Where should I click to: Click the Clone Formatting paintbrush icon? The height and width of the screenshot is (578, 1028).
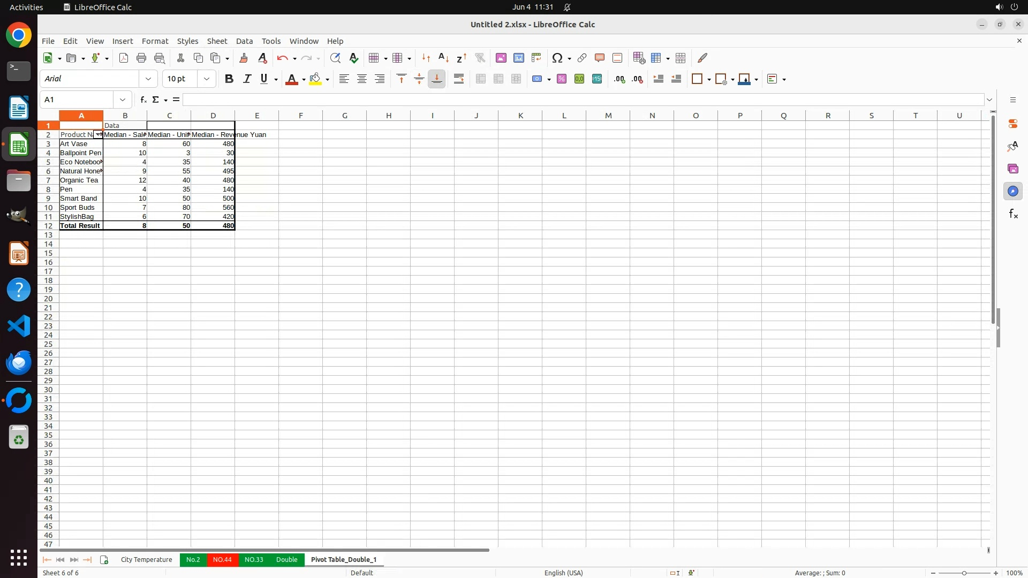[244, 58]
